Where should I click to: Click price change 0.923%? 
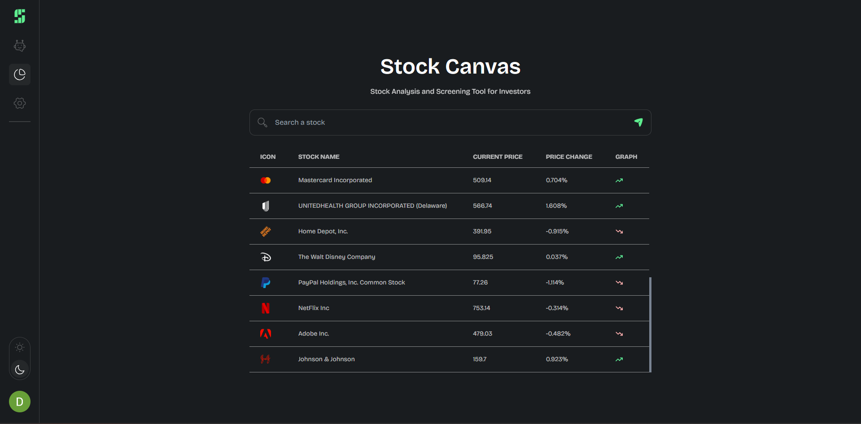click(x=557, y=359)
